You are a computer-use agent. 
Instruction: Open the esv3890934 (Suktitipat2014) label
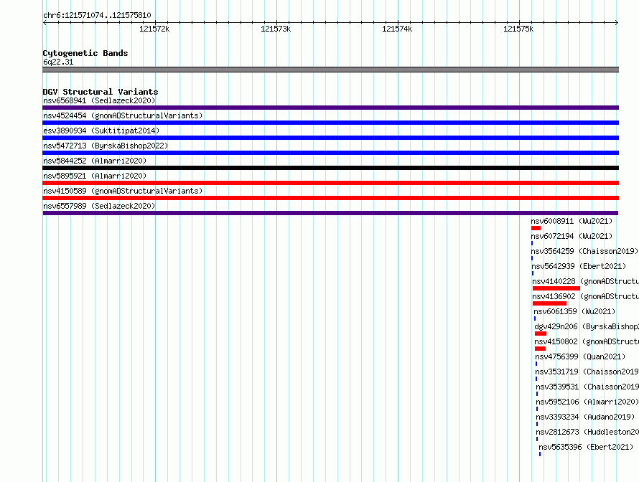coord(101,131)
